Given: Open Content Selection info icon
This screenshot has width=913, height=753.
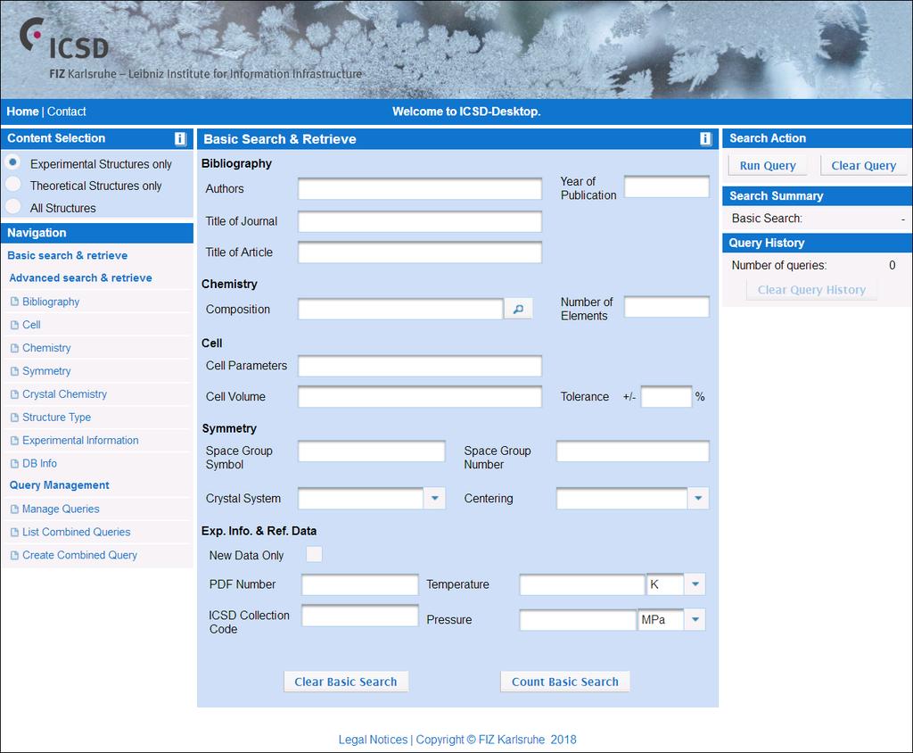Looking at the screenshot, I should (180, 138).
